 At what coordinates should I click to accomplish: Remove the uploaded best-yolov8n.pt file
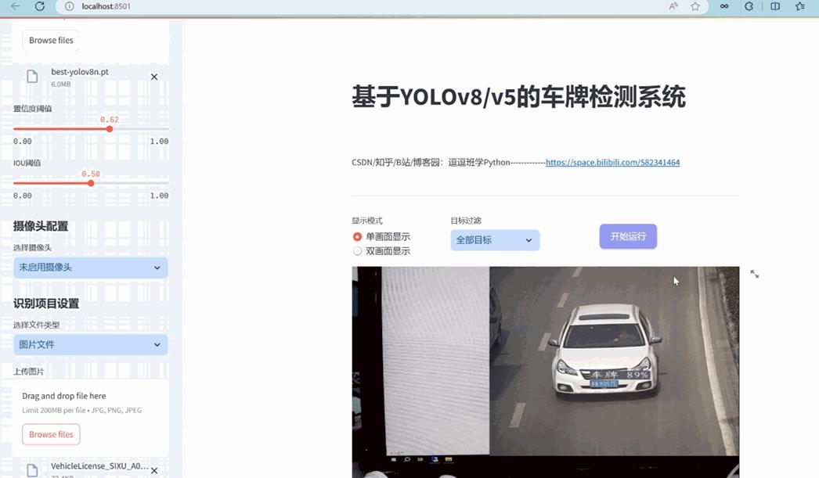click(153, 77)
